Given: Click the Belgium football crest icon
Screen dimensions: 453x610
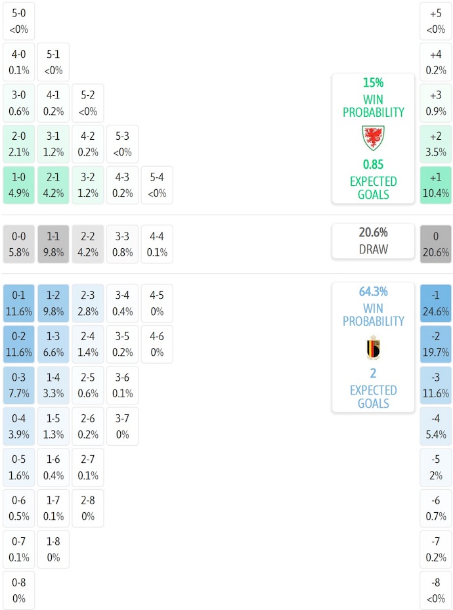Looking at the screenshot, I should (373, 348).
